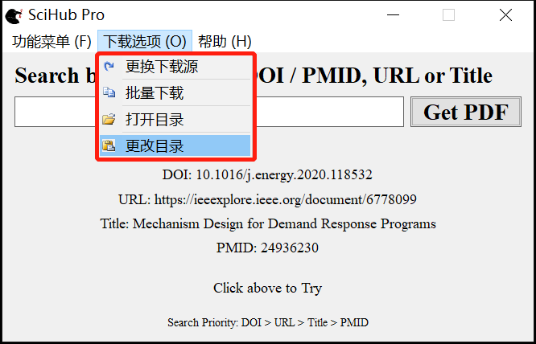Try the example ieeexplore URL line
Viewport: 536px width, 344px height.
[267, 199]
